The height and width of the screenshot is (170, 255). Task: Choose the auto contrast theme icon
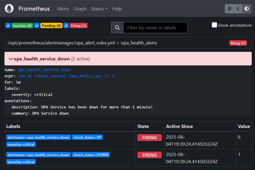tap(247, 9)
